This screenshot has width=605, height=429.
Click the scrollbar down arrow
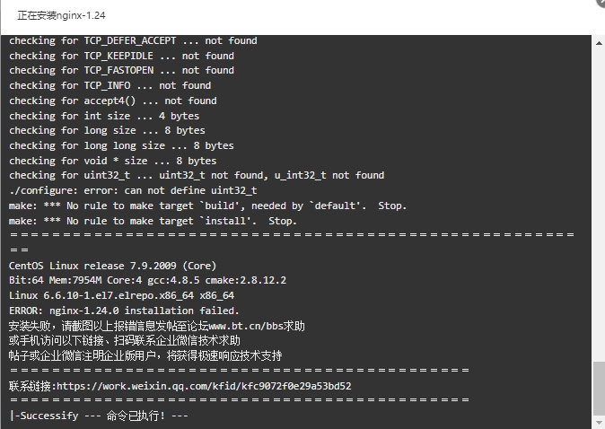click(599, 423)
